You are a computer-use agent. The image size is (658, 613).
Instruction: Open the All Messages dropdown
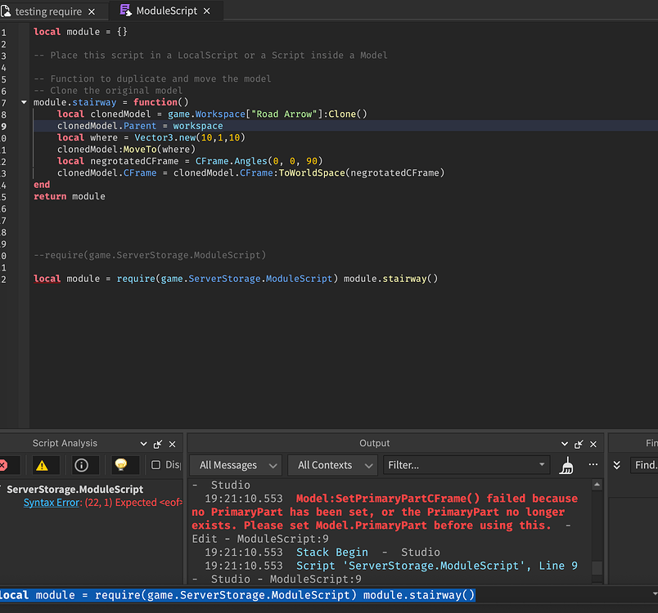tap(235, 464)
